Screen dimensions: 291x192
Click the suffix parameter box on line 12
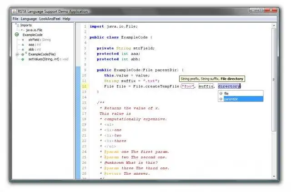coord(206,86)
